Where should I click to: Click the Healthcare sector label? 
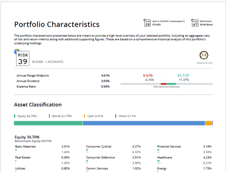point(165,158)
